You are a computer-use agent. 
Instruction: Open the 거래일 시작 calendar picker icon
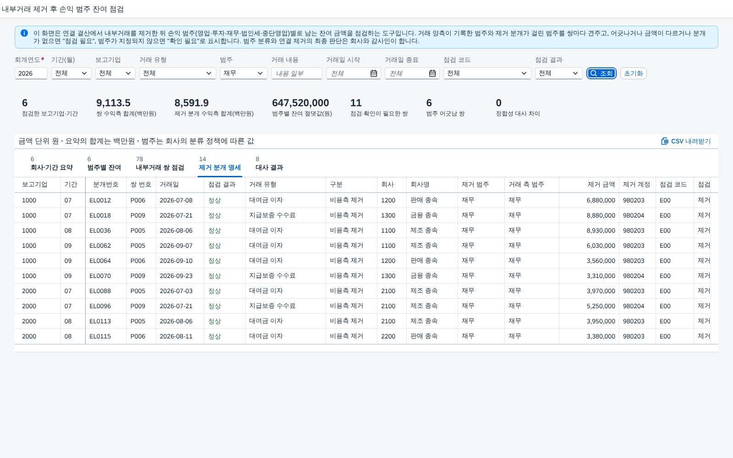pyautogui.click(x=374, y=73)
